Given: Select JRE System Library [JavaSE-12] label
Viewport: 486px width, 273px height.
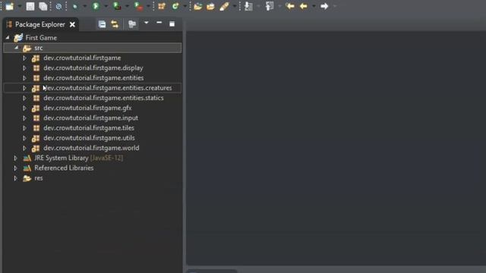Looking at the screenshot, I should click(x=78, y=158).
